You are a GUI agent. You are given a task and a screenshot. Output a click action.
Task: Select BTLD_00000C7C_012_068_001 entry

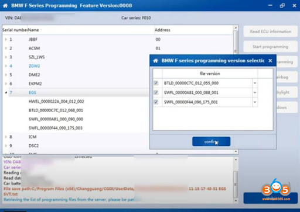pyautogui.click(x=56, y=110)
